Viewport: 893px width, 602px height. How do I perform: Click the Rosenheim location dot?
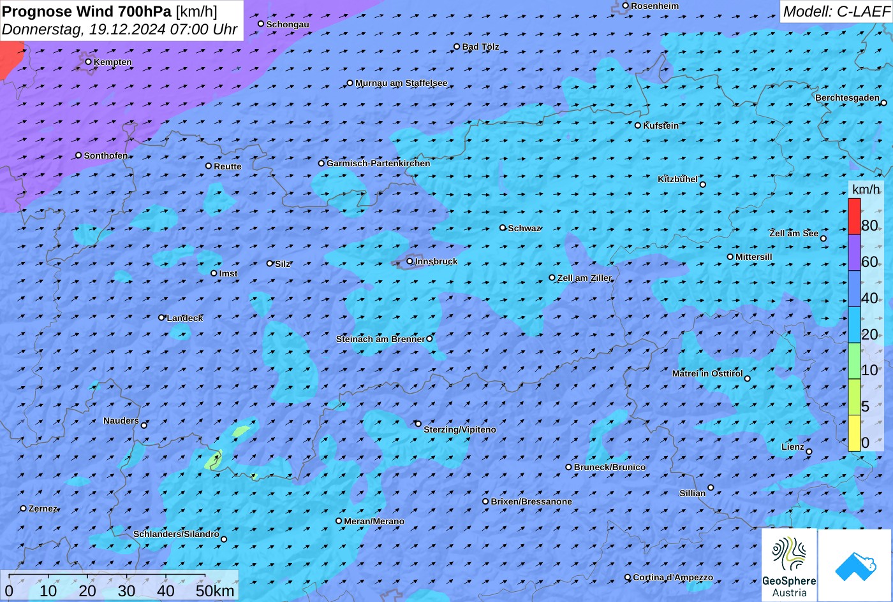[x=626, y=6]
